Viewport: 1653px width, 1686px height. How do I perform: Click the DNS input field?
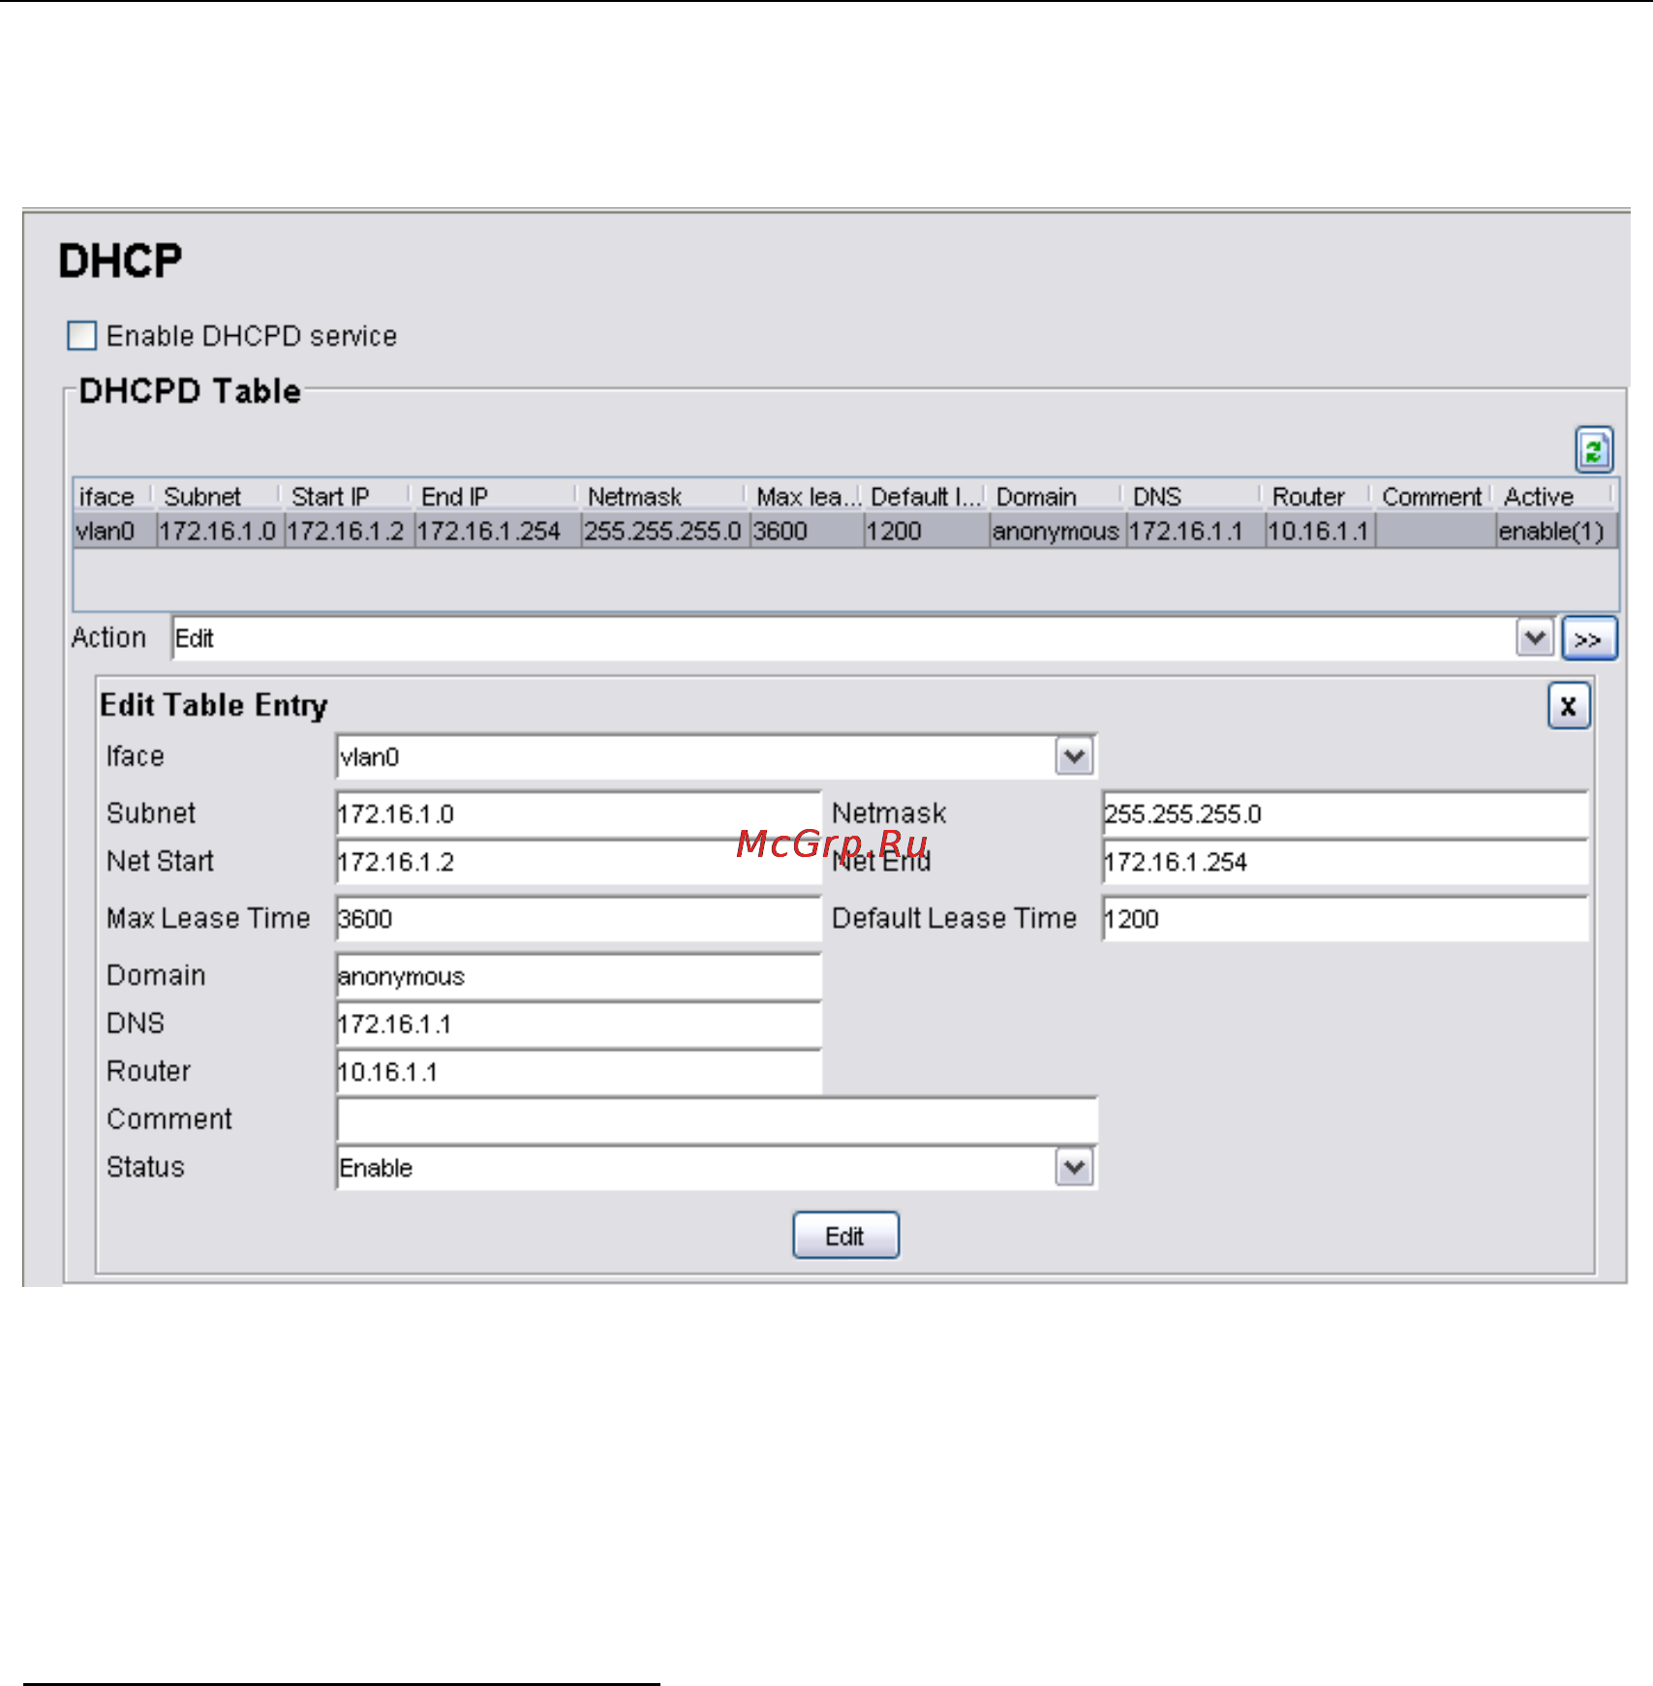click(x=578, y=1024)
